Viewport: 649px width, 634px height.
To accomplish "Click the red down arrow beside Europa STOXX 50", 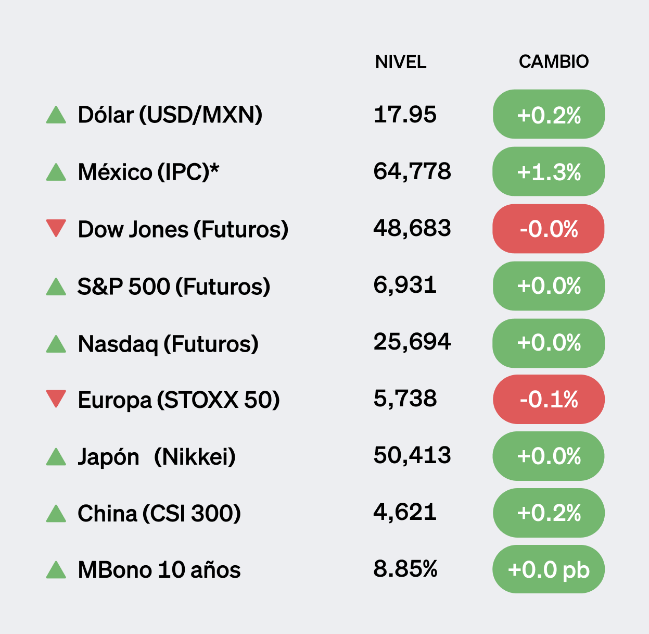I will click(56, 399).
